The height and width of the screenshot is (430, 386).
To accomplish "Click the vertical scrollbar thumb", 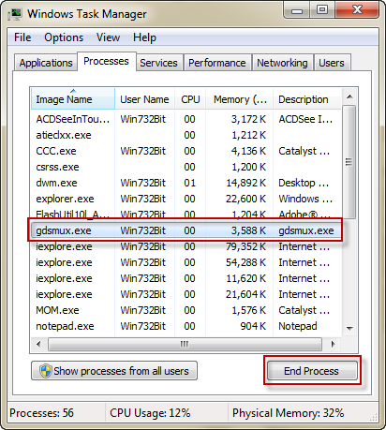I will click(x=349, y=162).
